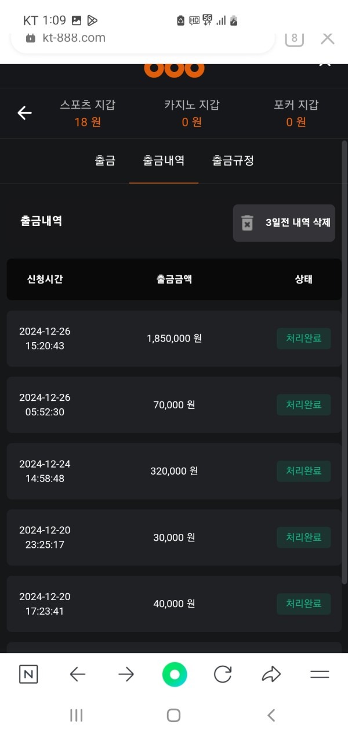Go forward using the right arrow icon
The width and height of the screenshot is (348, 736).
click(x=125, y=674)
